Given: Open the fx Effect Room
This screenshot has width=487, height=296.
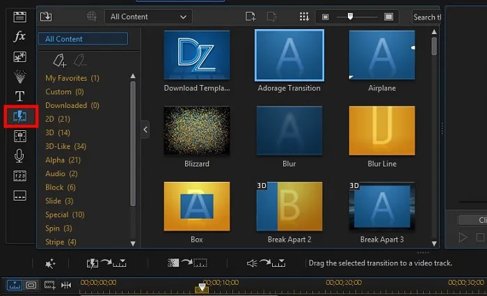Looking at the screenshot, I should click(20, 36).
